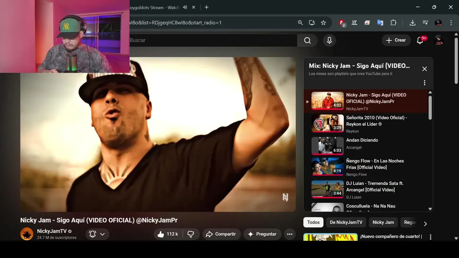
Task: Play Andan Diciendo by Arcangel
Action: pyautogui.click(x=366, y=145)
